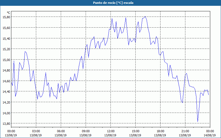
Task: Select the 15,60 y-axis label
Action: pos(6,28)
